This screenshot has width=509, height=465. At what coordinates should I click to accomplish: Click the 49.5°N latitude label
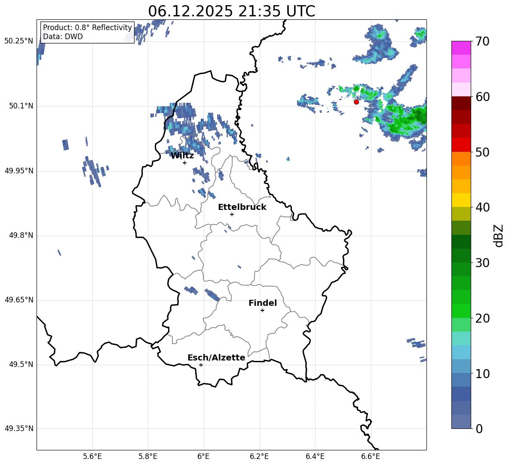(x=21, y=364)
